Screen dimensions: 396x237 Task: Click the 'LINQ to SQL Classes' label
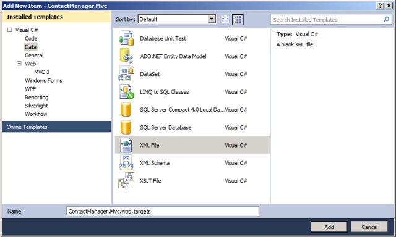[x=165, y=92]
